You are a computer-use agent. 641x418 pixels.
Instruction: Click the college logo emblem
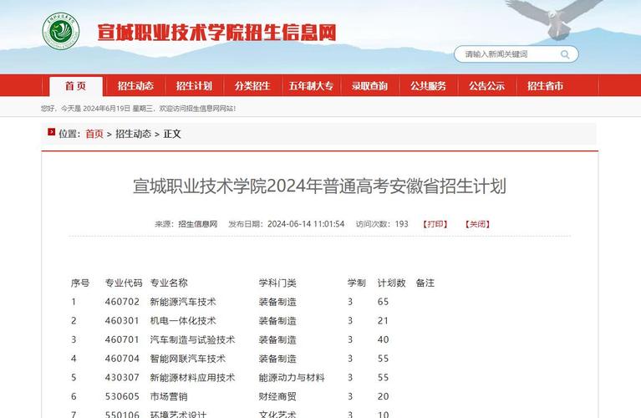tap(61, 32)
